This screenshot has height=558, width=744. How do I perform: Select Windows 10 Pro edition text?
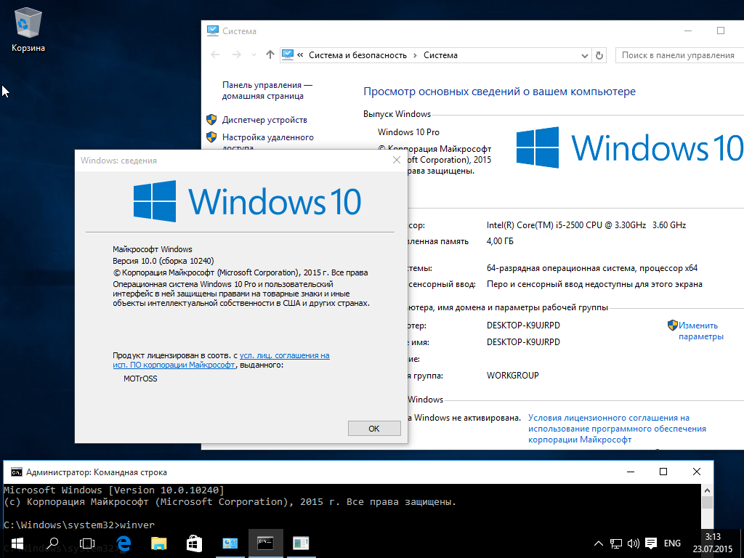408,132
